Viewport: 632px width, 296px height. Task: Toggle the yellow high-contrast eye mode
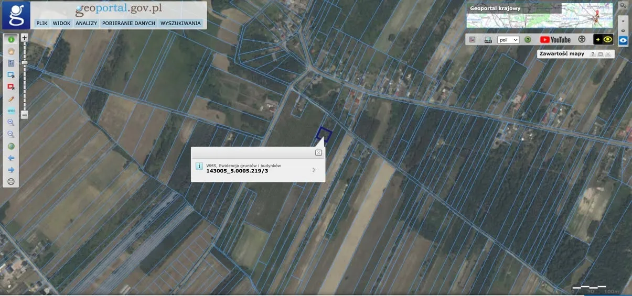(603, 39)
